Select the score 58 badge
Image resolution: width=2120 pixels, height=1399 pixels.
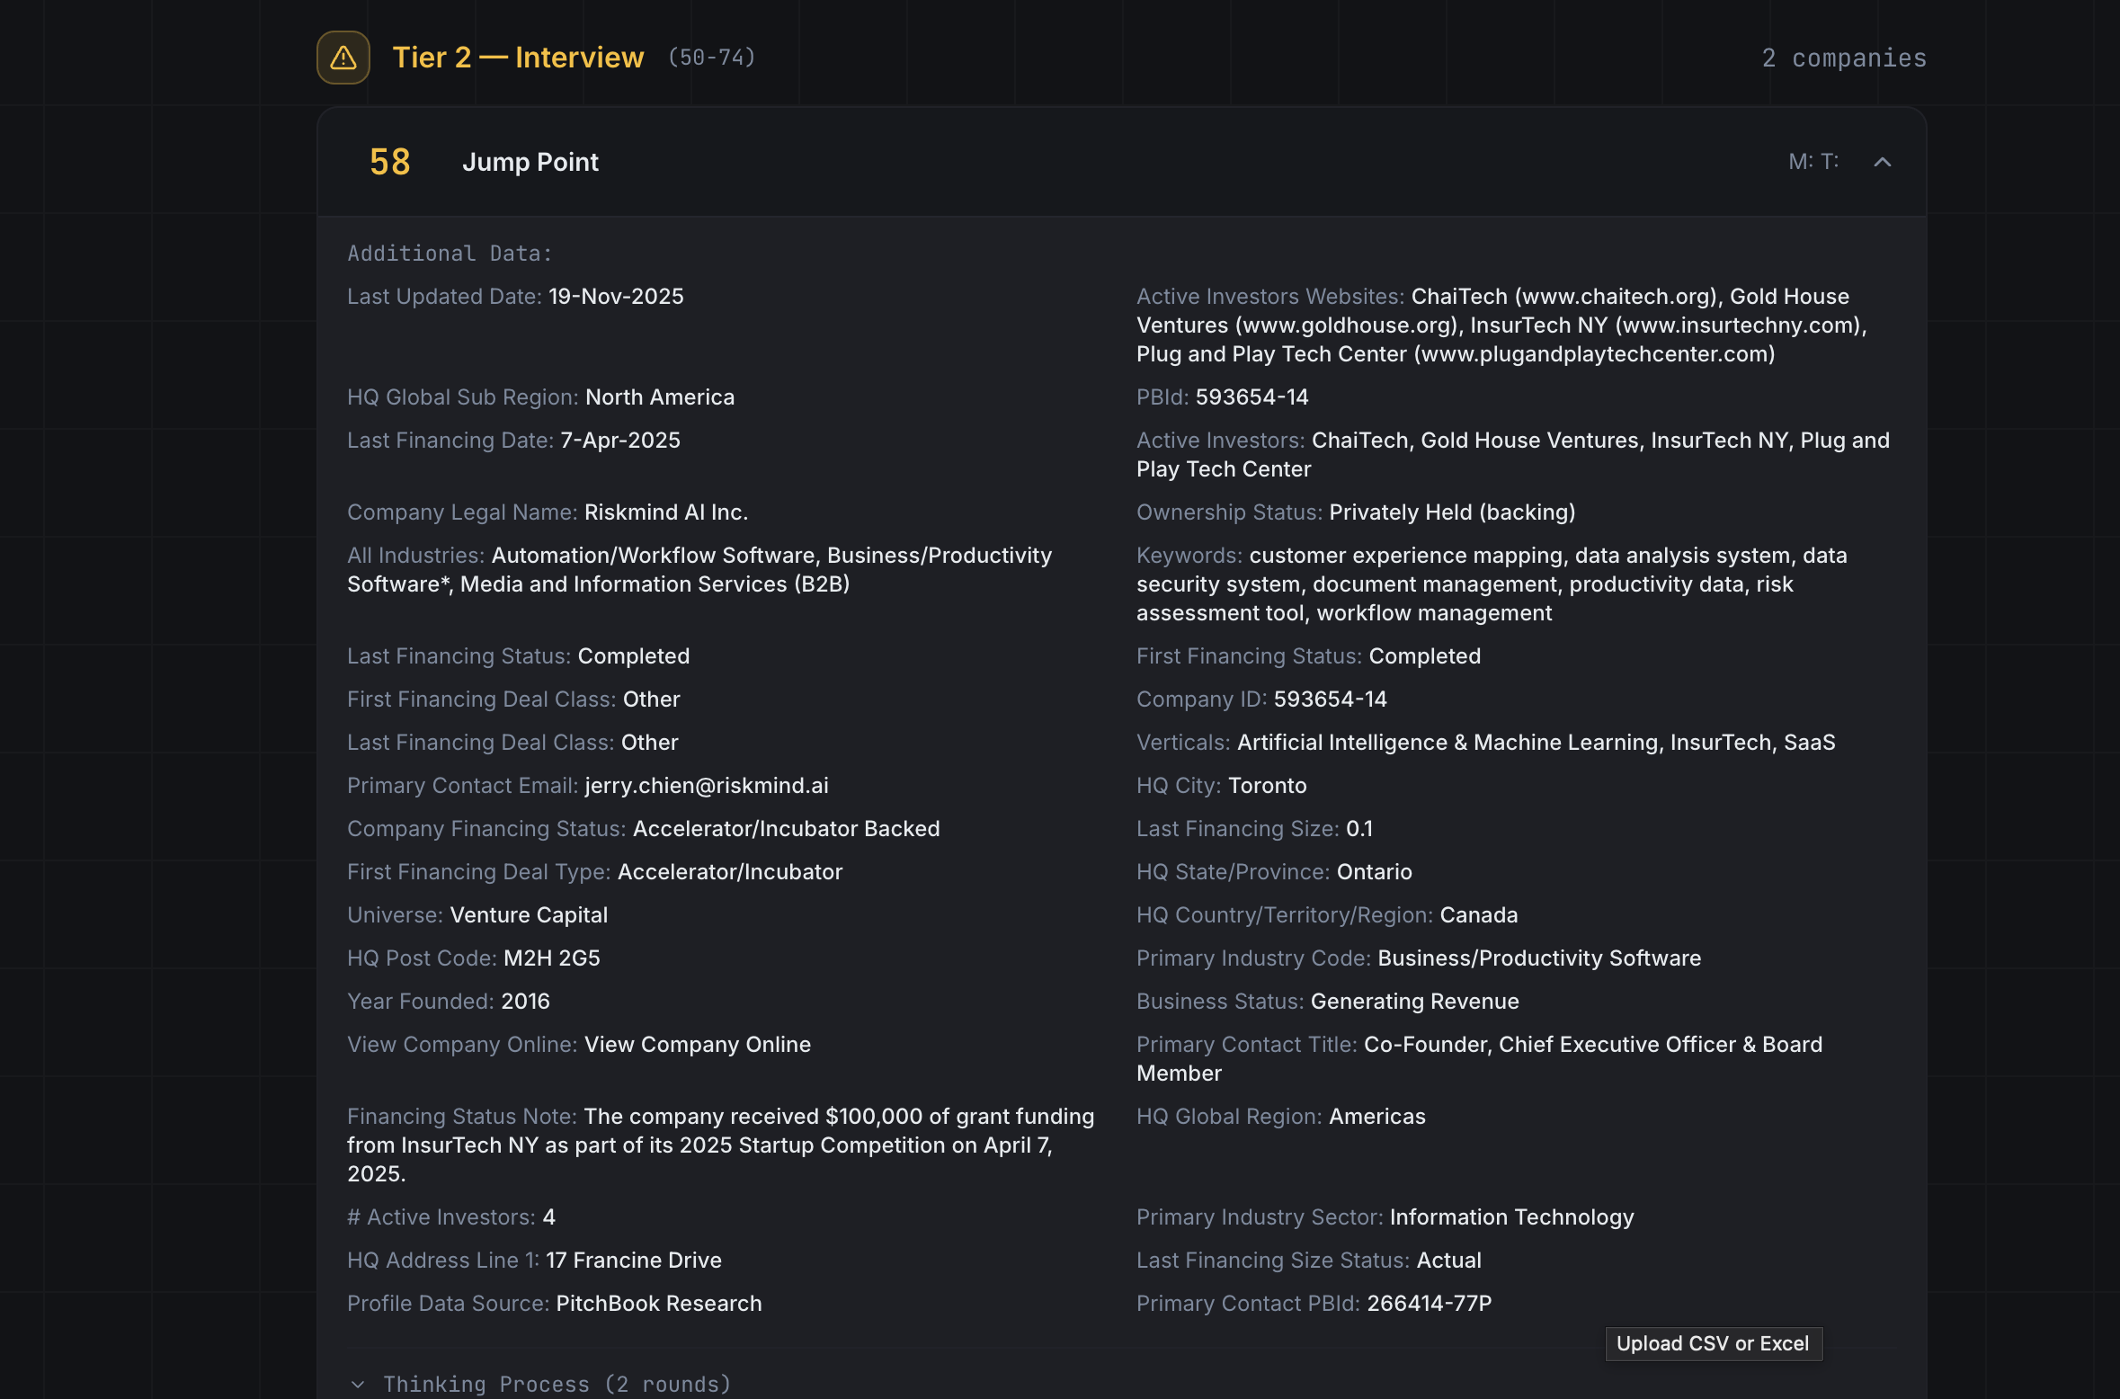coord(389,162)
